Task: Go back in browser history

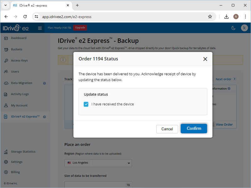Action: click(x=6, y=17)
